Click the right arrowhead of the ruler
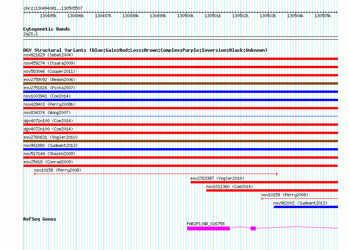 click(337, 12)
